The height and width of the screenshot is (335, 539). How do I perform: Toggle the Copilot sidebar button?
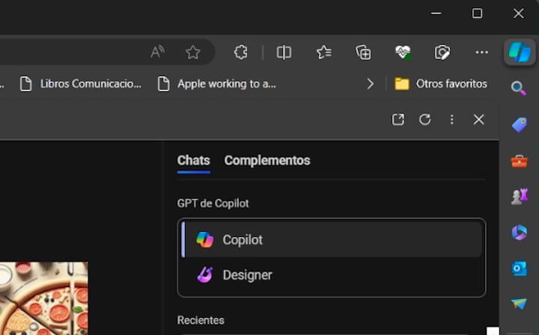coord(520,52)
